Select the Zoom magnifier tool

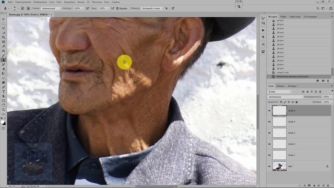coord(4,110)
